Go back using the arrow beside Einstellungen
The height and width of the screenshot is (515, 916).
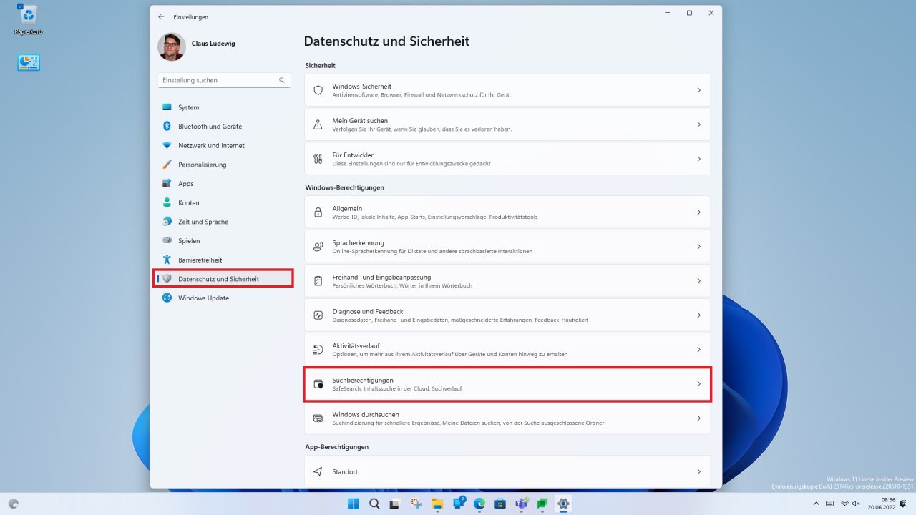coord(161,16)
